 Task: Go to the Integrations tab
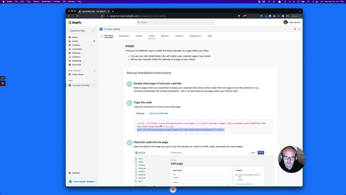pos(195,36)
